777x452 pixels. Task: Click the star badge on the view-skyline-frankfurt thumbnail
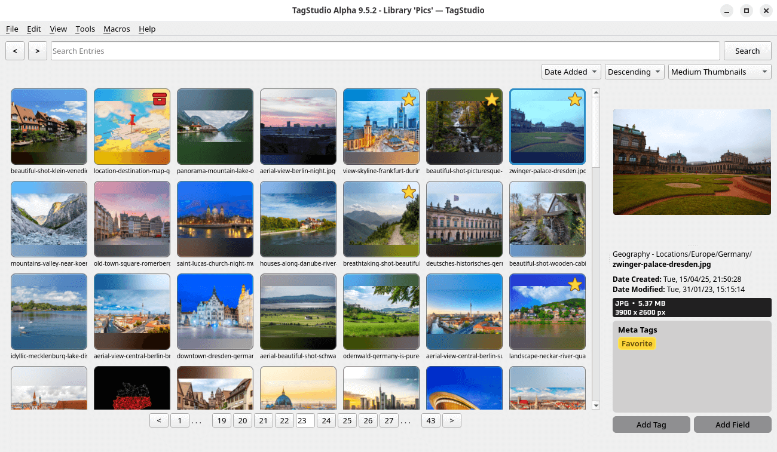tap(408, 99)
